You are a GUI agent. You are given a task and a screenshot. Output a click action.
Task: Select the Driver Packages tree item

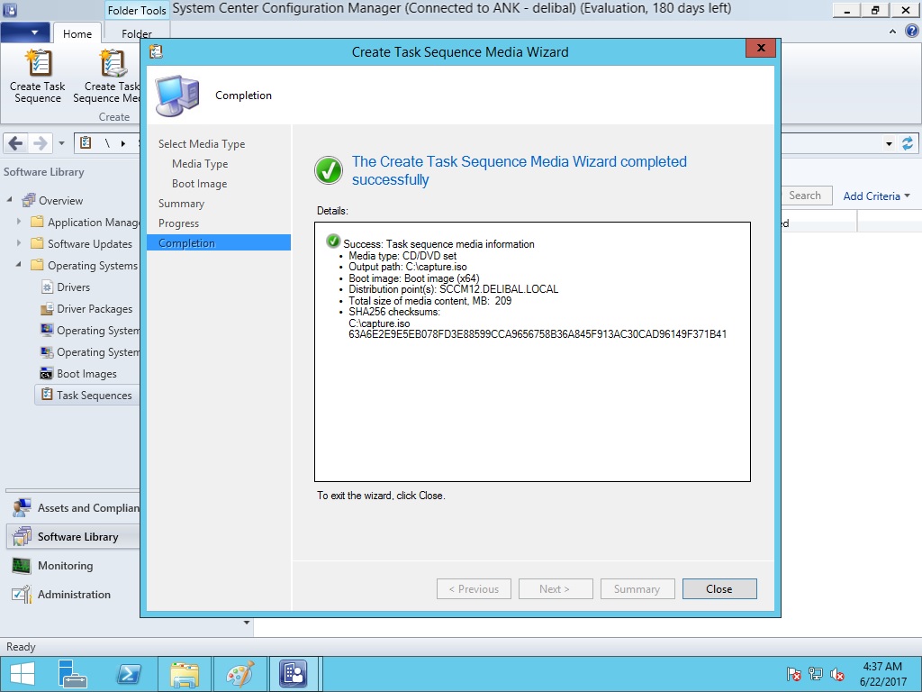pos(94,309)
